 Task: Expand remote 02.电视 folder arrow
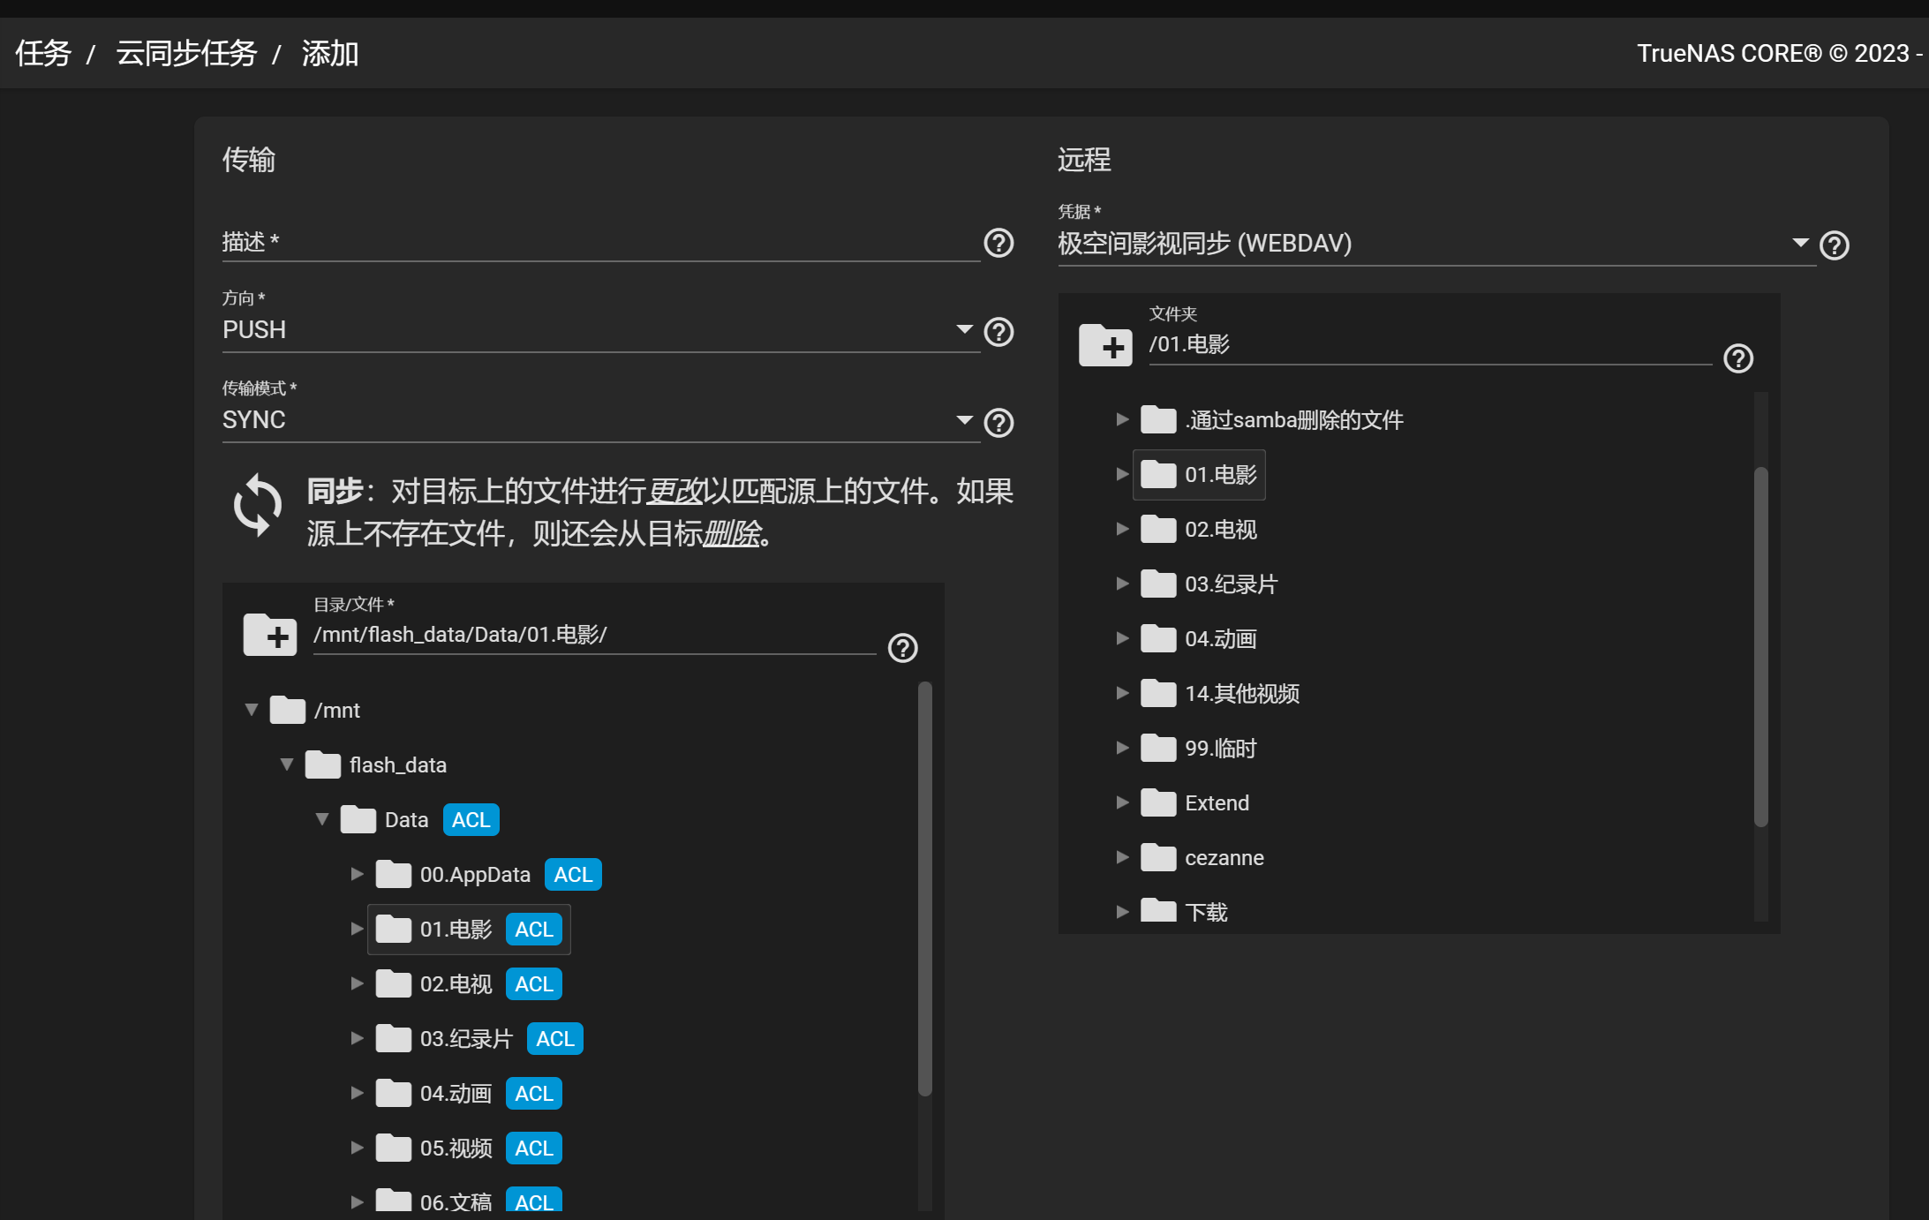coord(1122,529)
